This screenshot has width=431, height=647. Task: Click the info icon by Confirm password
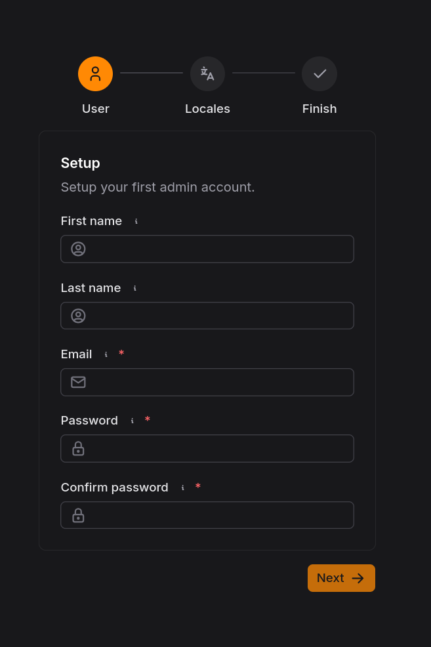pyautogui.click(x=183, y=488)
